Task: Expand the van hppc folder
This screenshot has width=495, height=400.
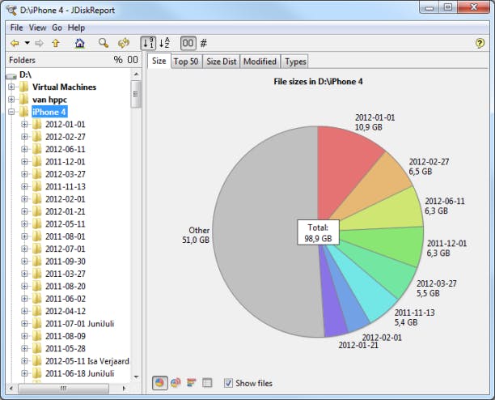Action: click(11, 100)
